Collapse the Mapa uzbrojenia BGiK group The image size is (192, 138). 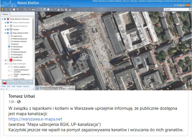(x=5, y=33)
